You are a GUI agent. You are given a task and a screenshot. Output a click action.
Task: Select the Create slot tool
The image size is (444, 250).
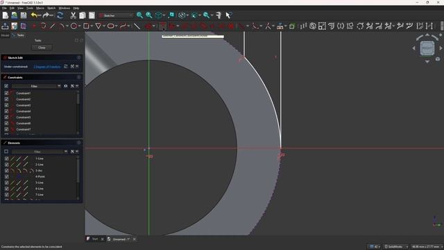click(x=111, y=26)
